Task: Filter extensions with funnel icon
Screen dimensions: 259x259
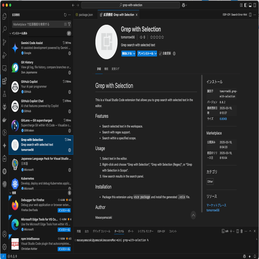Action: click(x=69, y=24)
